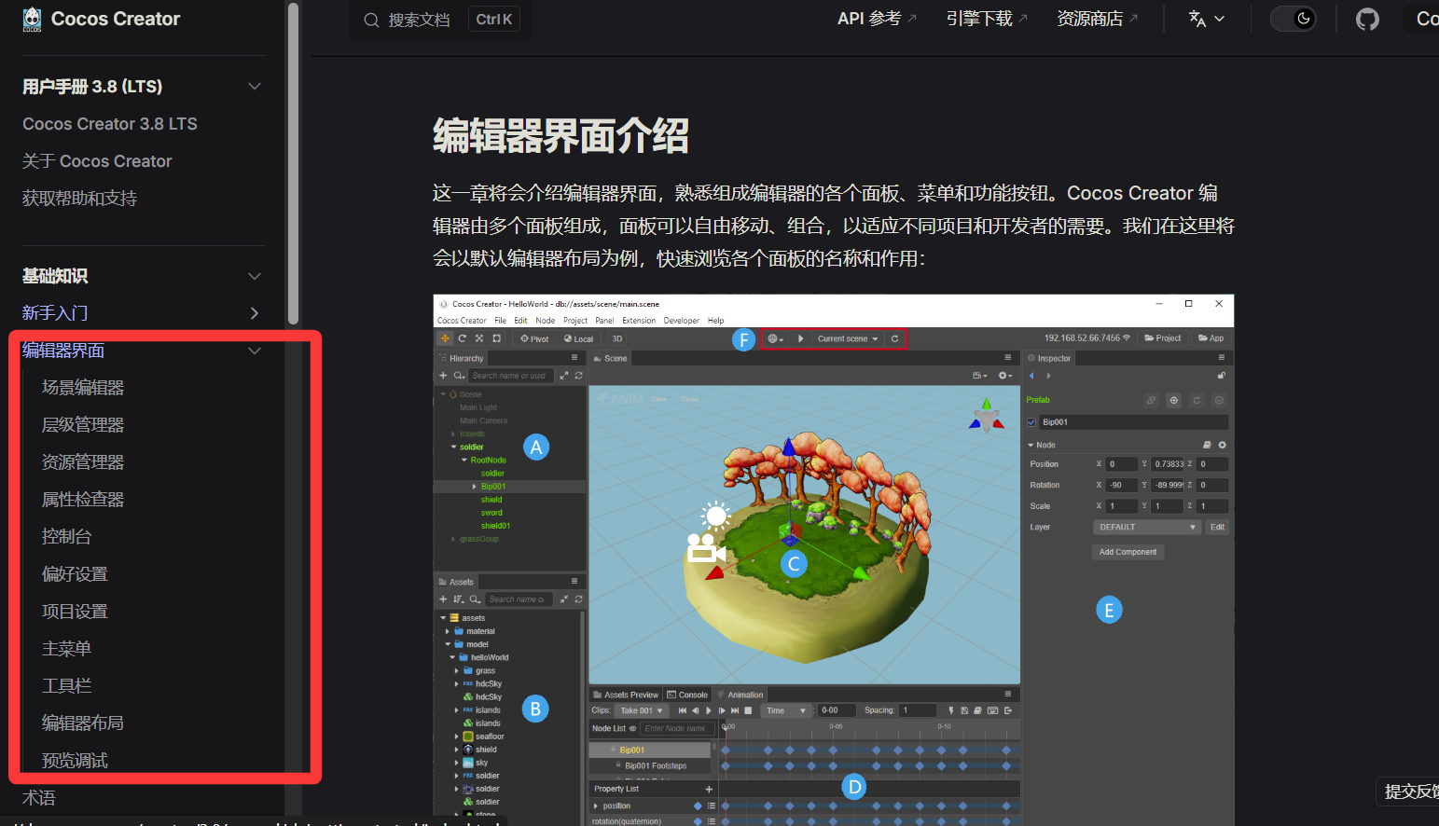1439x826 pixels.
Task: Open 项目设置 sidebar entry
Action: point(75,612)
